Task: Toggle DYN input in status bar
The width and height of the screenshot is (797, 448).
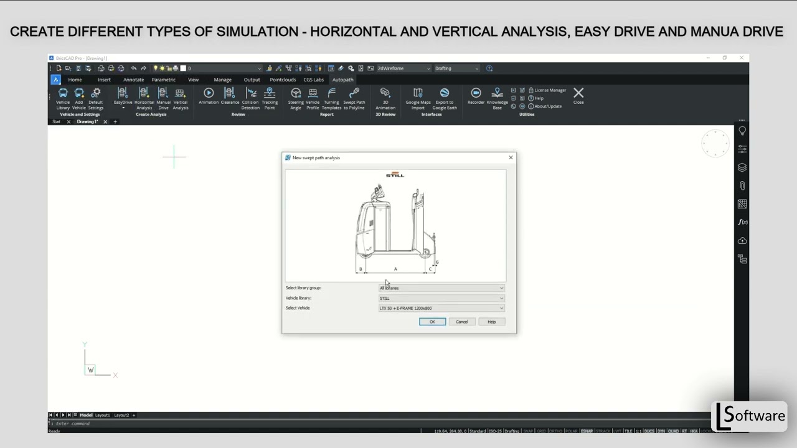Action: click(x=661, y=431)
